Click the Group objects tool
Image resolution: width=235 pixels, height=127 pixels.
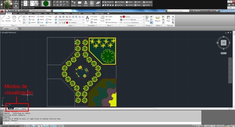[x=148, y=19]
